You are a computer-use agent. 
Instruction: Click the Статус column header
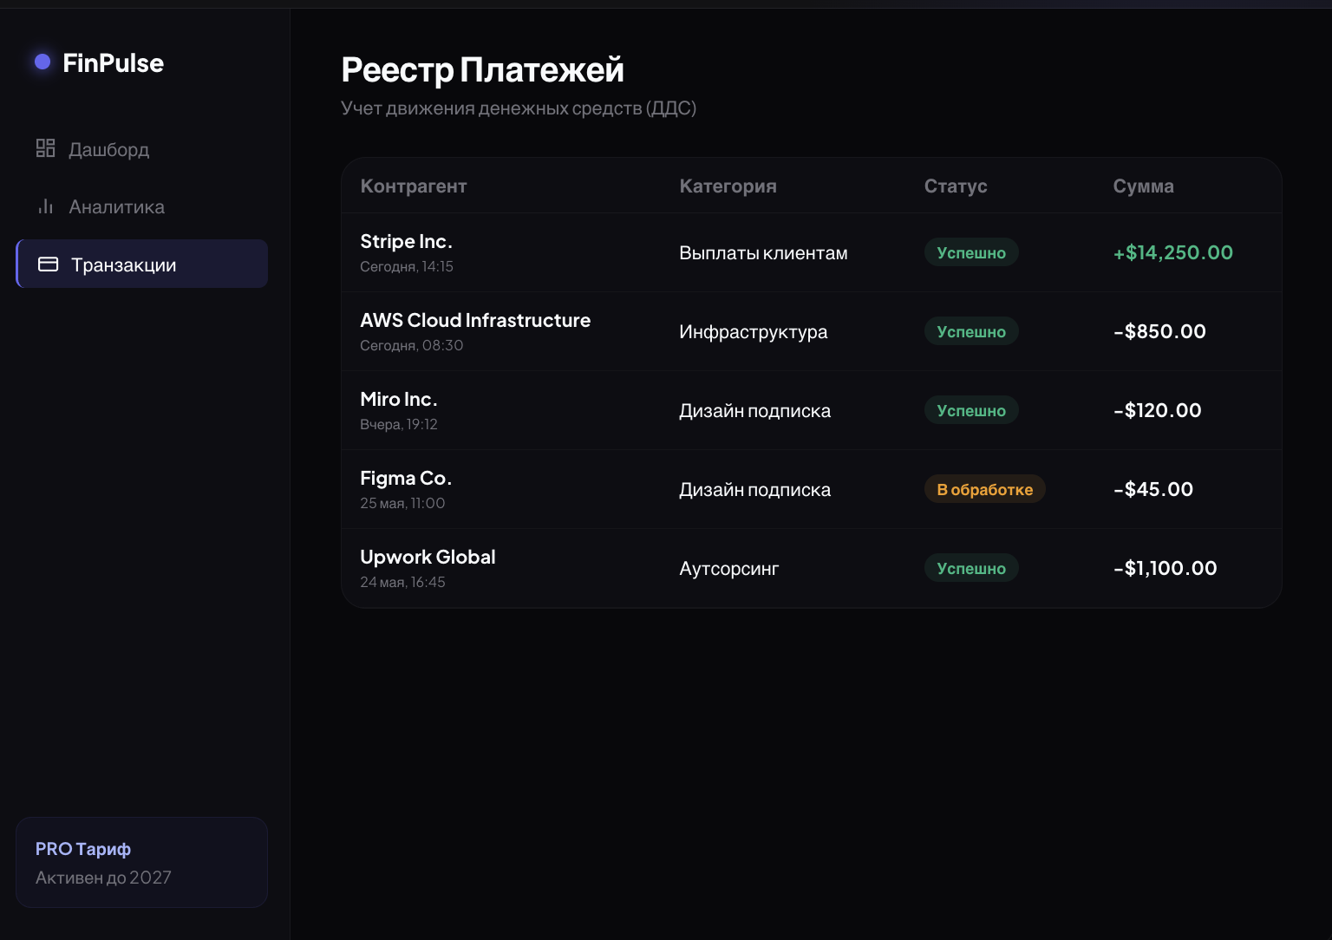pyautogui.click(x=956, y=186)
